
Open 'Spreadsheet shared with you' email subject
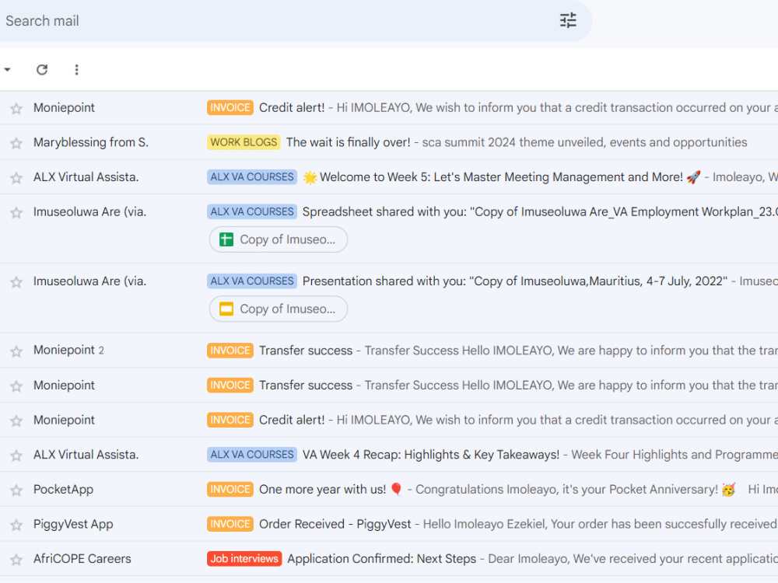[x=540, y=211]
